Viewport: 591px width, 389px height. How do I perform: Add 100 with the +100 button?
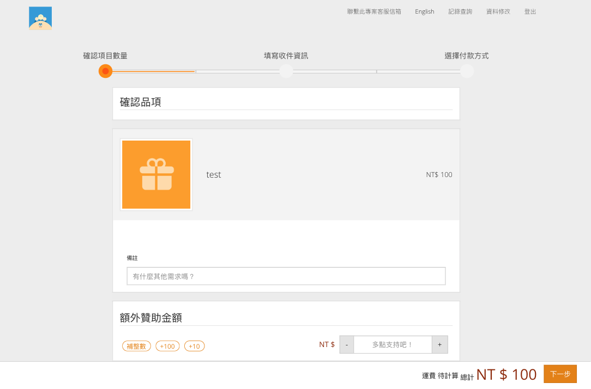[167, 346]
